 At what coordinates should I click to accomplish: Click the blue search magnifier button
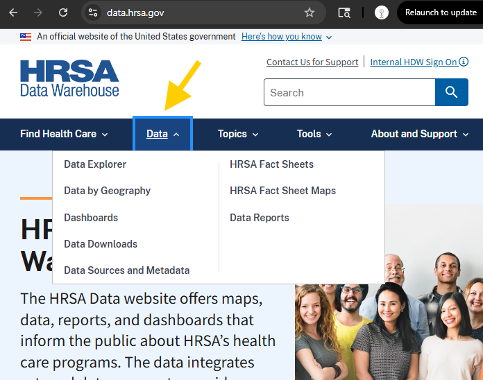pos(452,92)
